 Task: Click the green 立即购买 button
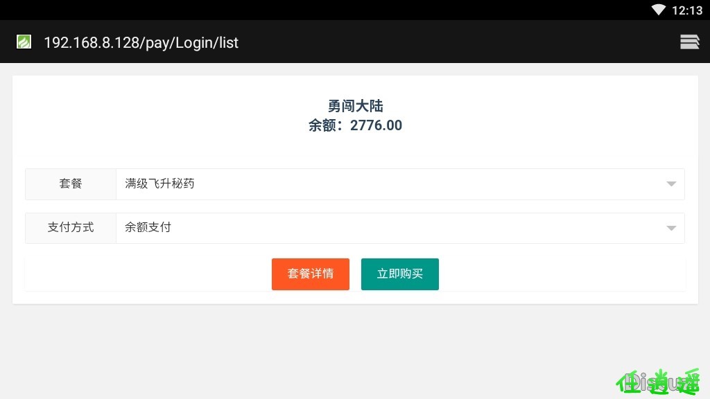[x=400, y=274]
